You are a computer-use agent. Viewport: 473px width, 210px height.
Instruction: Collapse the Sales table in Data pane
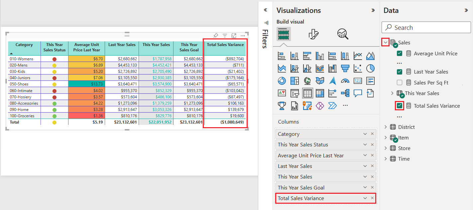pyautogui.click(x=386, y=42)
